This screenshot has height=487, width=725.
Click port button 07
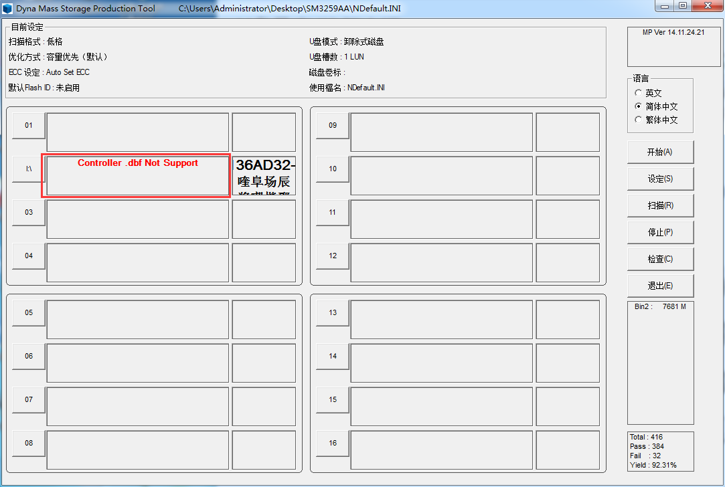[29, 399]
